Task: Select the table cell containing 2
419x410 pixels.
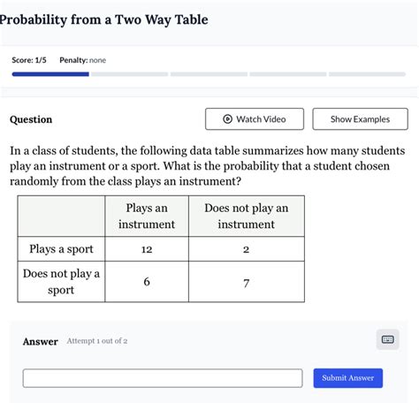Action: (247, 249)
